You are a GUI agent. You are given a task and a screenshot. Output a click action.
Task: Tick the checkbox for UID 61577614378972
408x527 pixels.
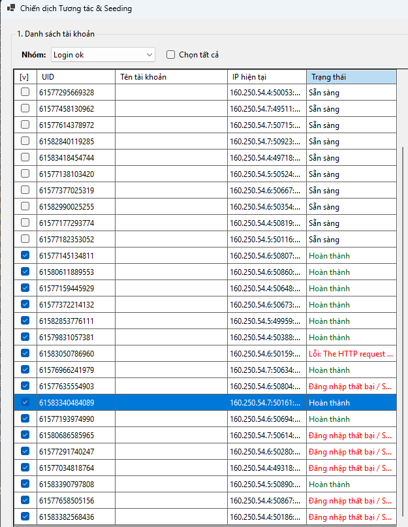coord(25,125)
